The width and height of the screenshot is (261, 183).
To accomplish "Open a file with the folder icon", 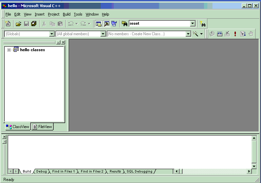I will pos(18,24).
